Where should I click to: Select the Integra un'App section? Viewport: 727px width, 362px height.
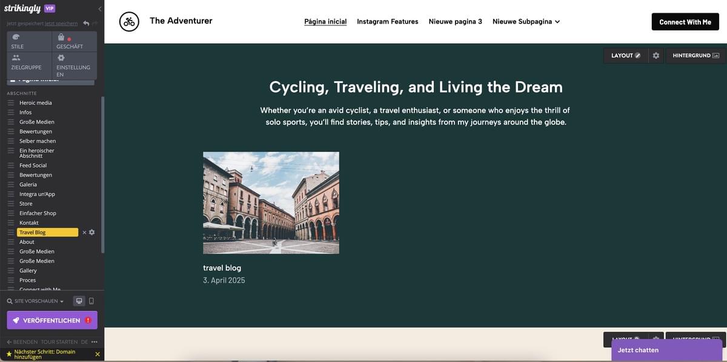(x=37, y=194)
